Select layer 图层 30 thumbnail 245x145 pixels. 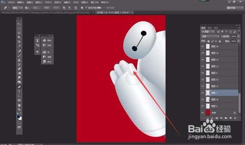coord(207,99)
